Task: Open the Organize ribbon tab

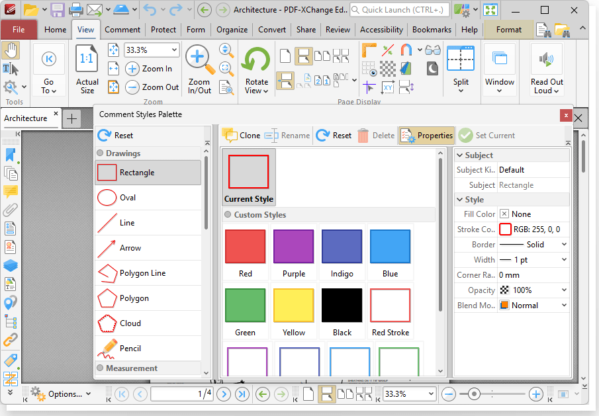Action: coord(232,30)
